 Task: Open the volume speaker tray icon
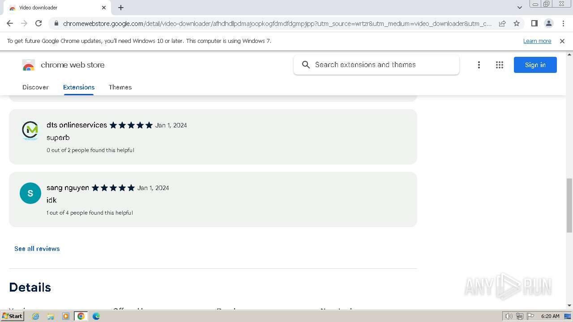pos(509,316)
